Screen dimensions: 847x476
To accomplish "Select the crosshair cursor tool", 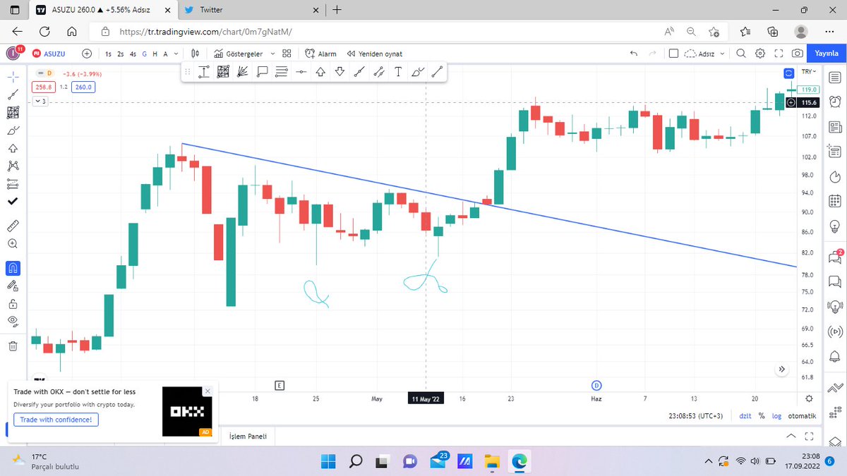I will pos(13,75).
